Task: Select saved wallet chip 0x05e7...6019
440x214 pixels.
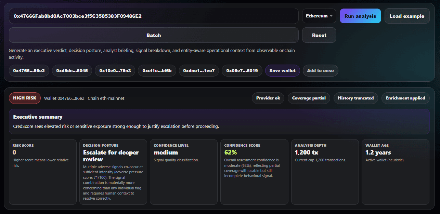Action: [x=242, y=71]
